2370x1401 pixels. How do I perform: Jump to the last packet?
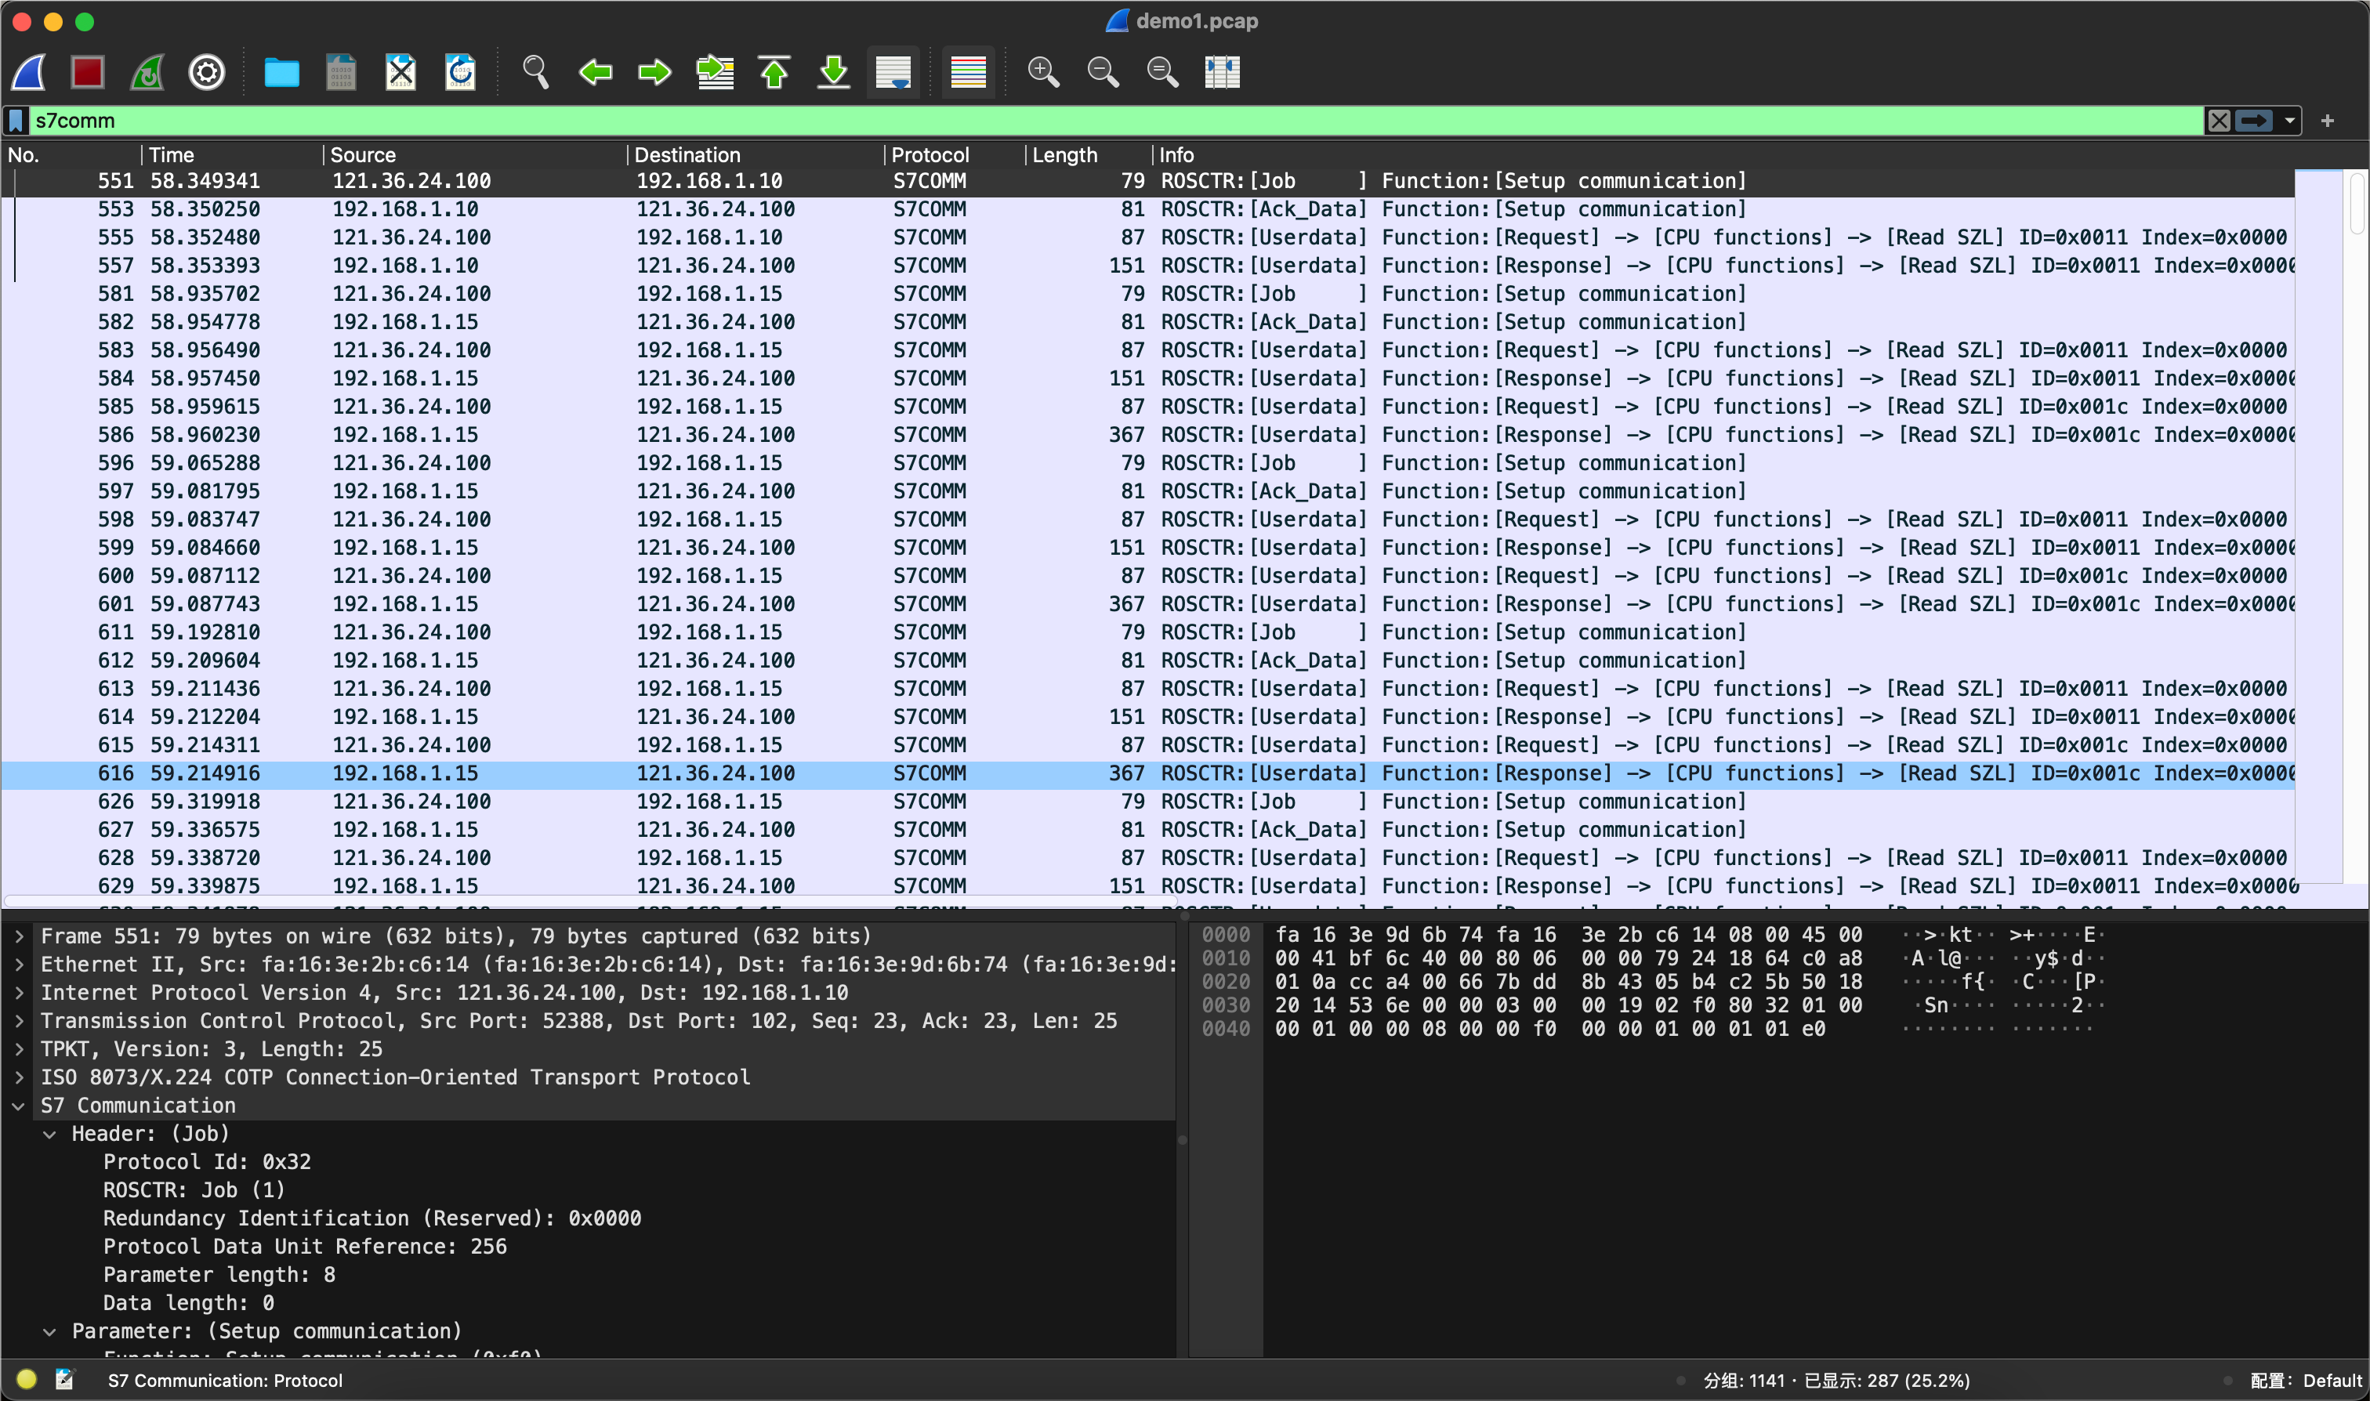pos(834,72)
